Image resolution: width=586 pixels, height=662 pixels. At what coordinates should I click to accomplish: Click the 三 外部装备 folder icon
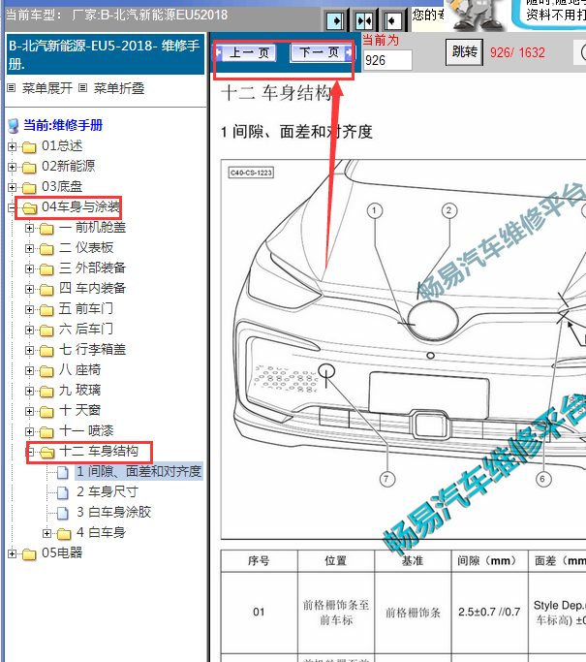tap(46, 269)
